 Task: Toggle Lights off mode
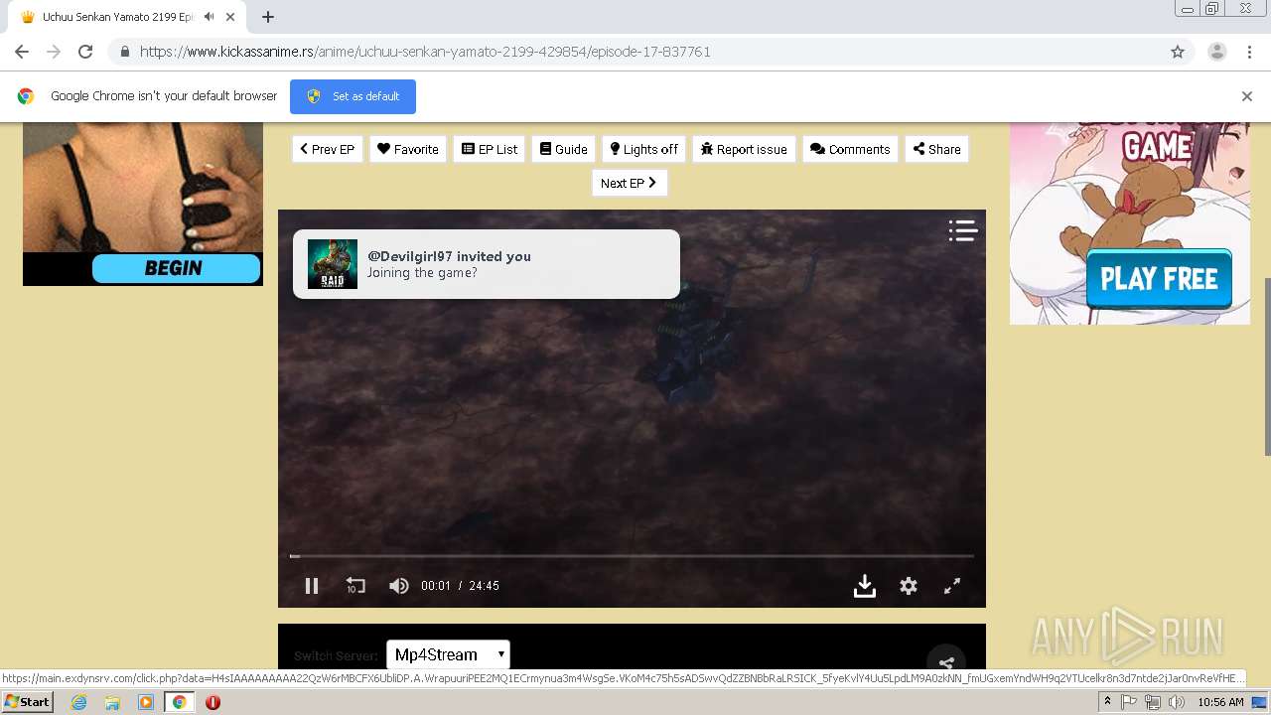click(x=643, y=149)
